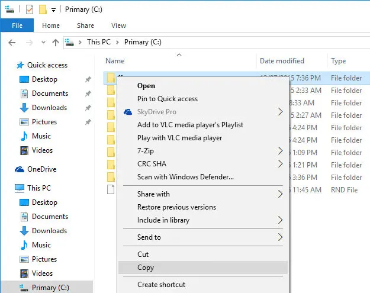The width and height of the screenshot is (370, 293).
Task: Choose Restore previous versions
Action: coord(202,207)
